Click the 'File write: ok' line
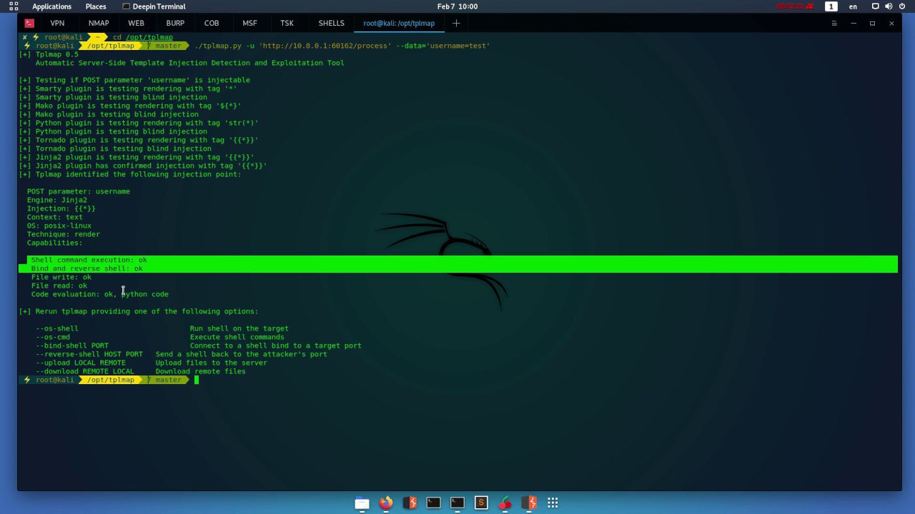This screenshot has width=915, height=514. coord(61,277)
